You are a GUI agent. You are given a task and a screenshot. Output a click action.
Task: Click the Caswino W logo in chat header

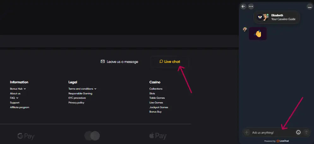tap(260, 17)
